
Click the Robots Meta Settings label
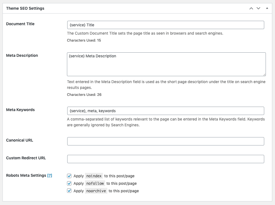tap(26, 175)
